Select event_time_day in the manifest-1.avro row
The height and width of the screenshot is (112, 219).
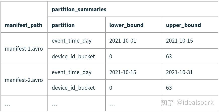tap(72, 41)
